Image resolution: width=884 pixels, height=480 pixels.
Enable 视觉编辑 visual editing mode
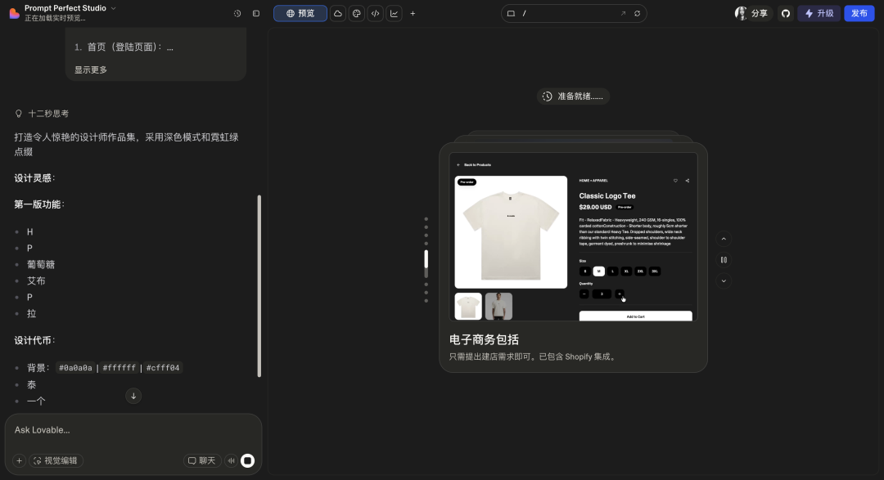point(56,460)
